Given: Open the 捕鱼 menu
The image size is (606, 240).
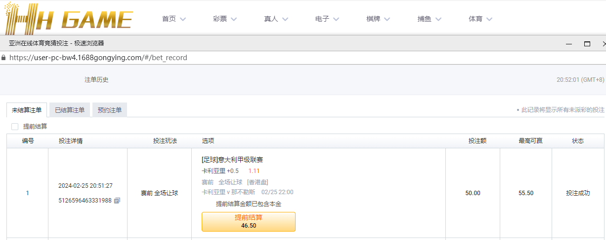Looking at the screenshot, I should coord(425,19).
